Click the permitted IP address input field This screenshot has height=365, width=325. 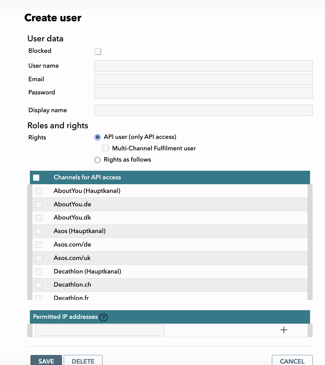point(100,330)
